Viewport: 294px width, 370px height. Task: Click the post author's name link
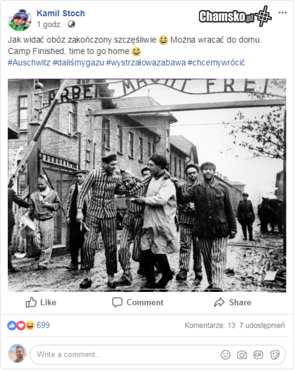61,13
